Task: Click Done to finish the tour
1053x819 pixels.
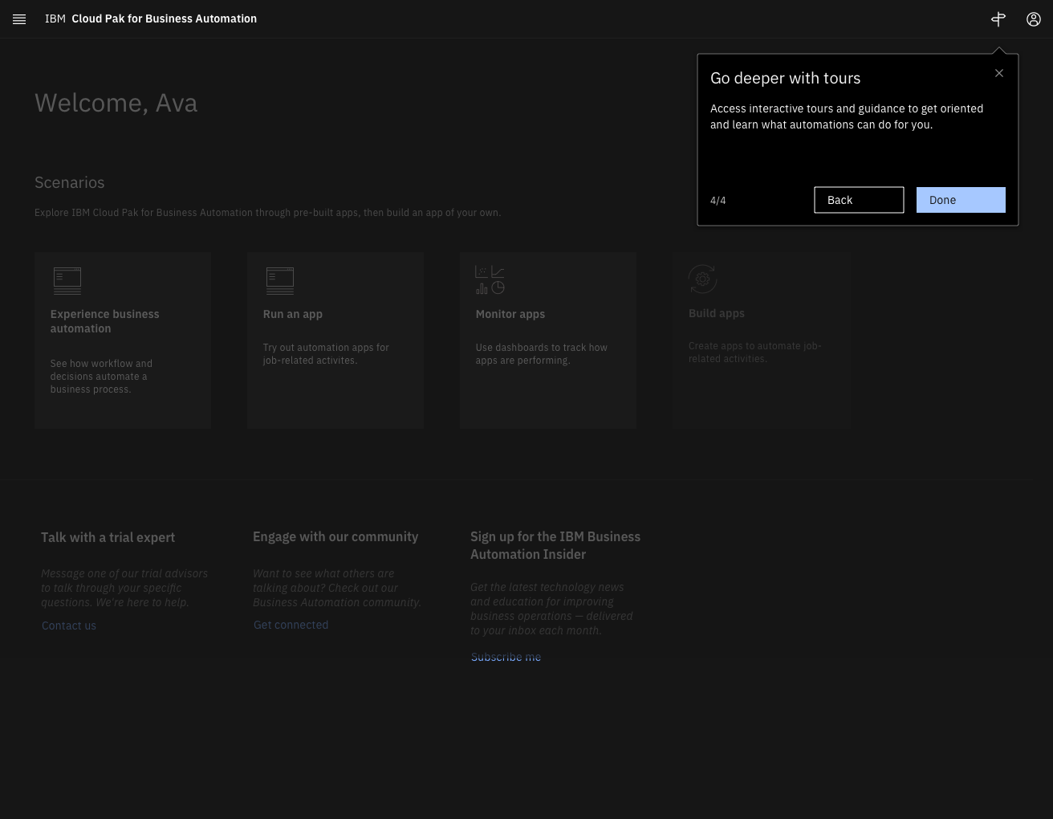Action: (x=961, y=200)
